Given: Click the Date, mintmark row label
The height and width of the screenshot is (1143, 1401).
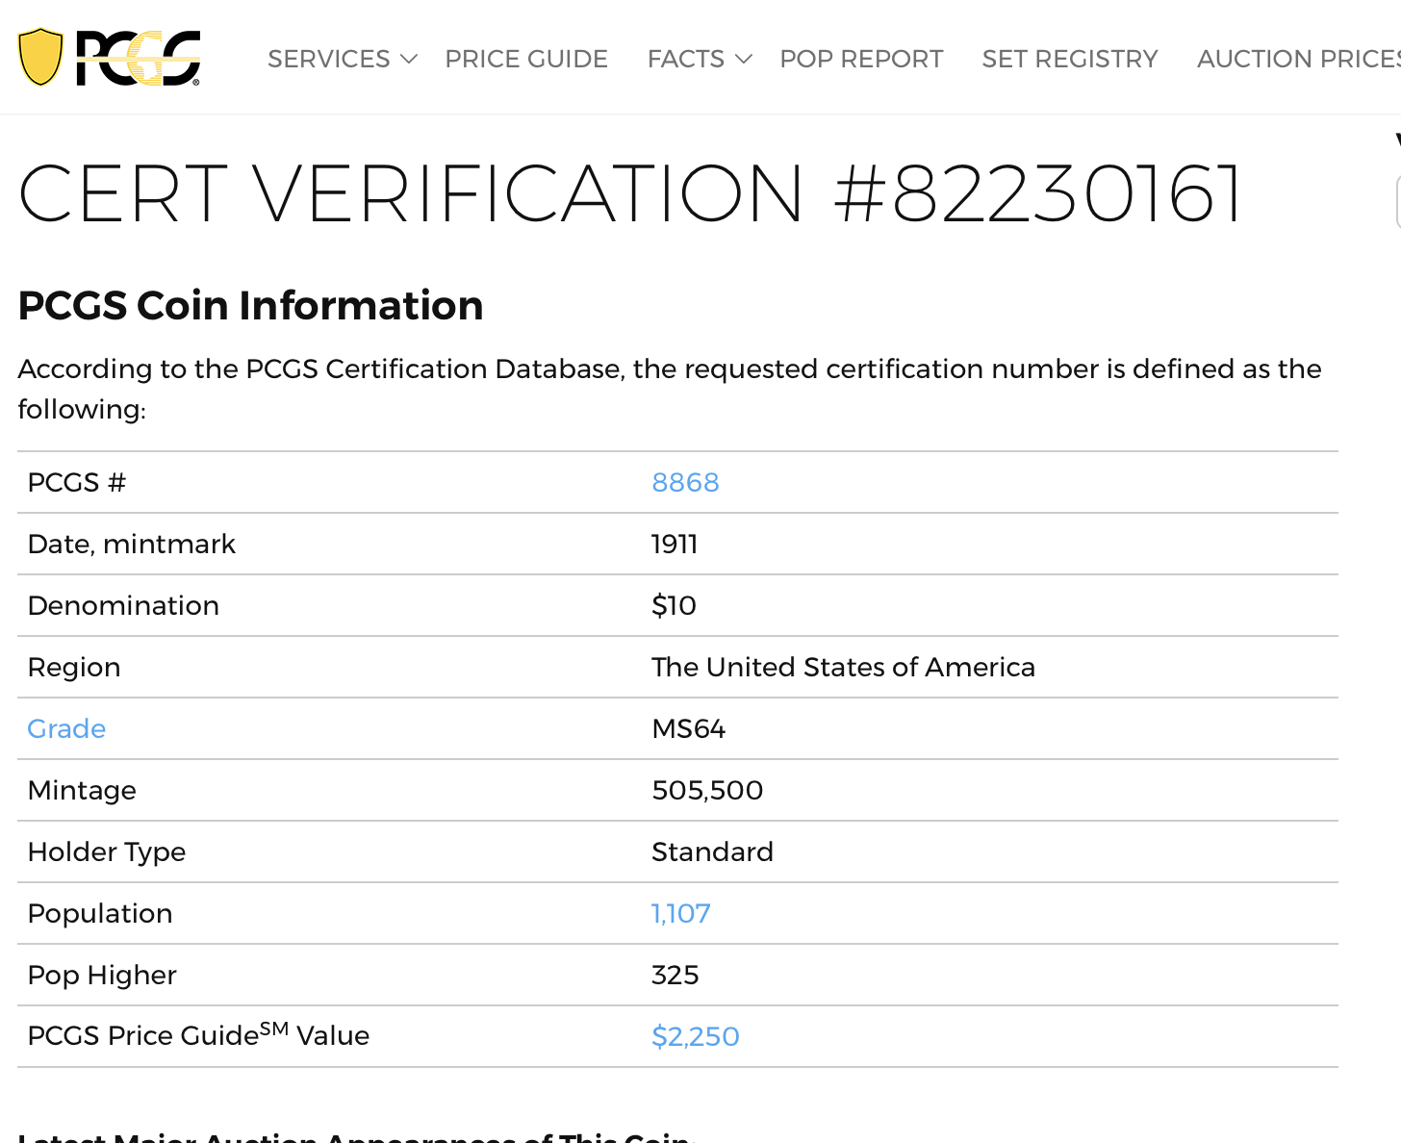Looking at the screenshot, I should (131, 544).
